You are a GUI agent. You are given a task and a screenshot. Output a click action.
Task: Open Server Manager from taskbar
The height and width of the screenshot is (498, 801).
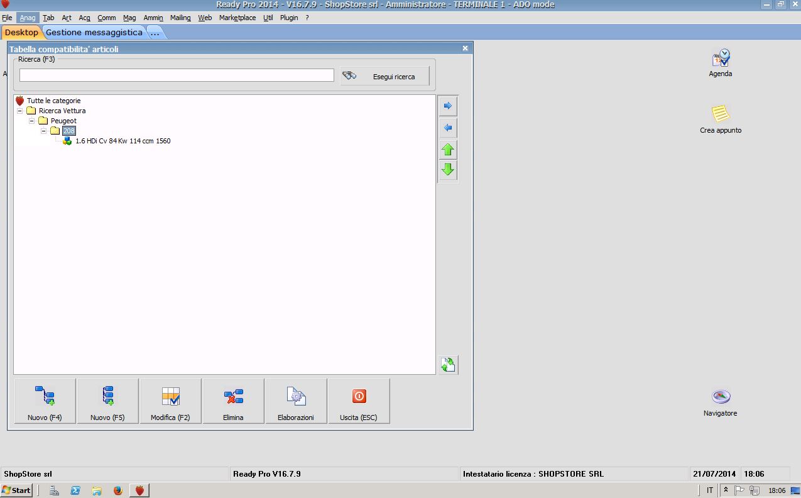tap(55, 490)
